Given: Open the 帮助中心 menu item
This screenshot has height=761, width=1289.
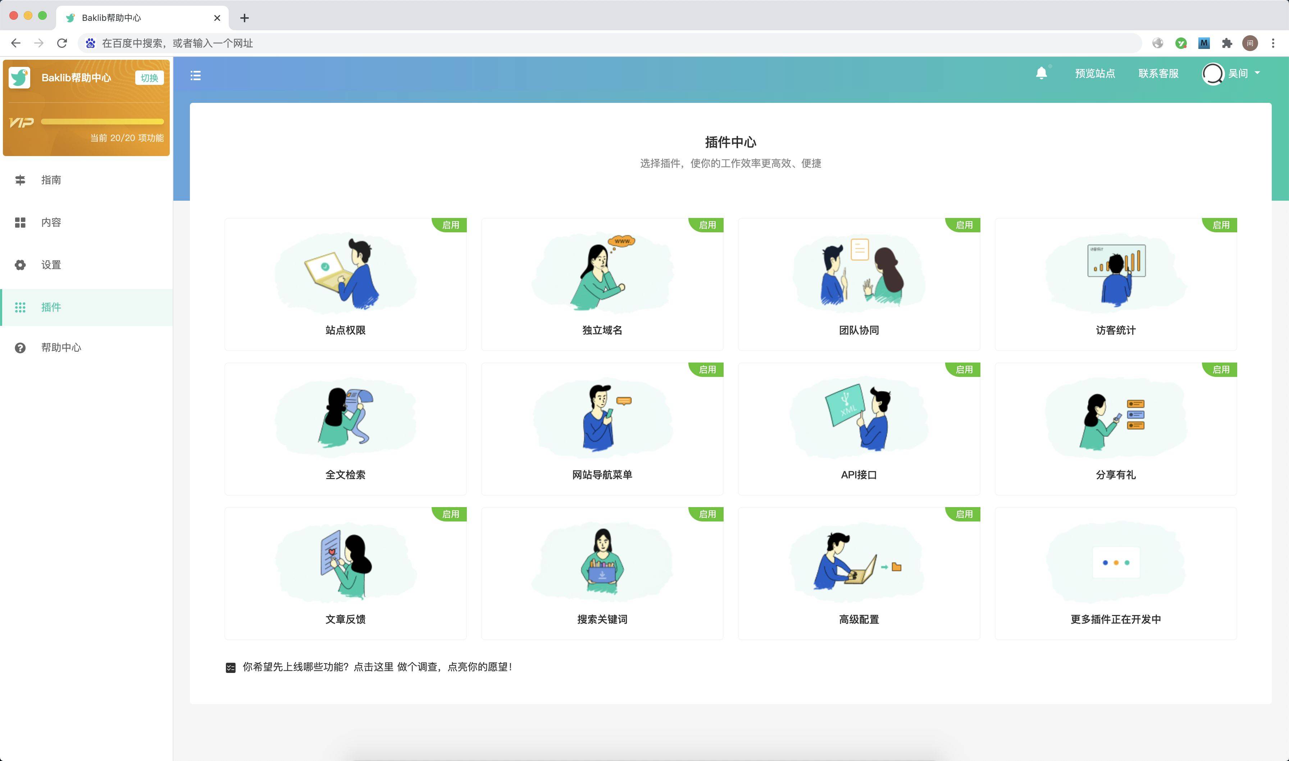Looking at the screenshot, I should point(87,348).
